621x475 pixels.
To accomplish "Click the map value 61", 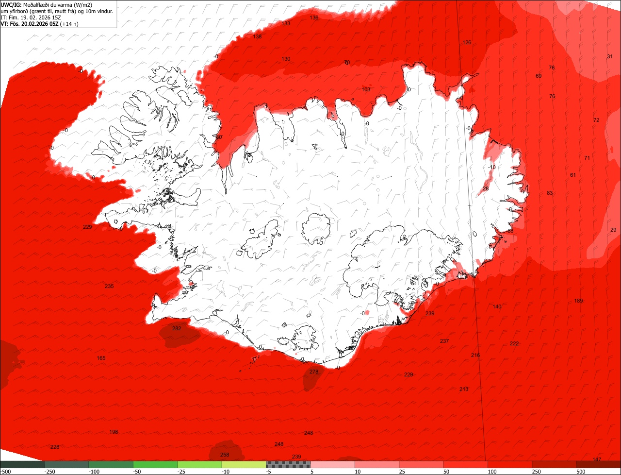I will pos(573,175).
